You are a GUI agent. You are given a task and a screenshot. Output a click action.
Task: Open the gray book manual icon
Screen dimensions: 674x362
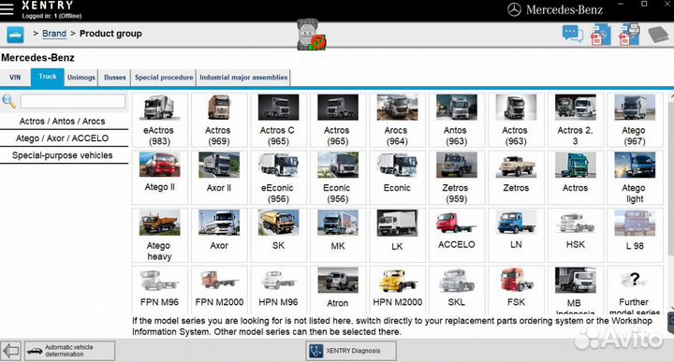point(658,35)
